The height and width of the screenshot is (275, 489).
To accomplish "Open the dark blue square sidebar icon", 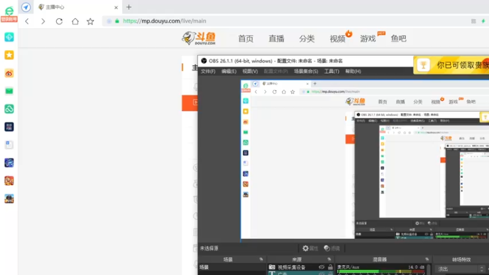I will click(9, 127).
